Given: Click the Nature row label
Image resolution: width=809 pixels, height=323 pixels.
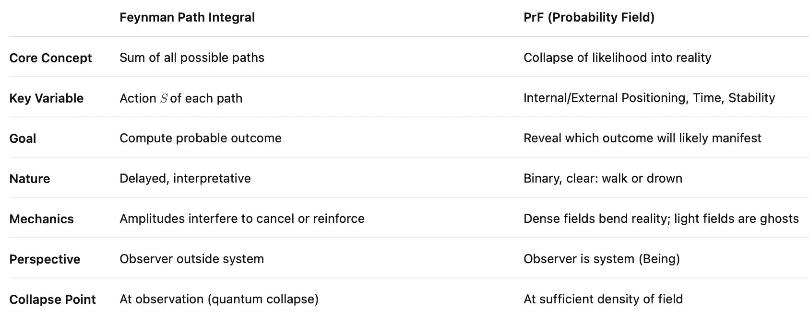Looking at the screenshot, I should tap(29, 179).
